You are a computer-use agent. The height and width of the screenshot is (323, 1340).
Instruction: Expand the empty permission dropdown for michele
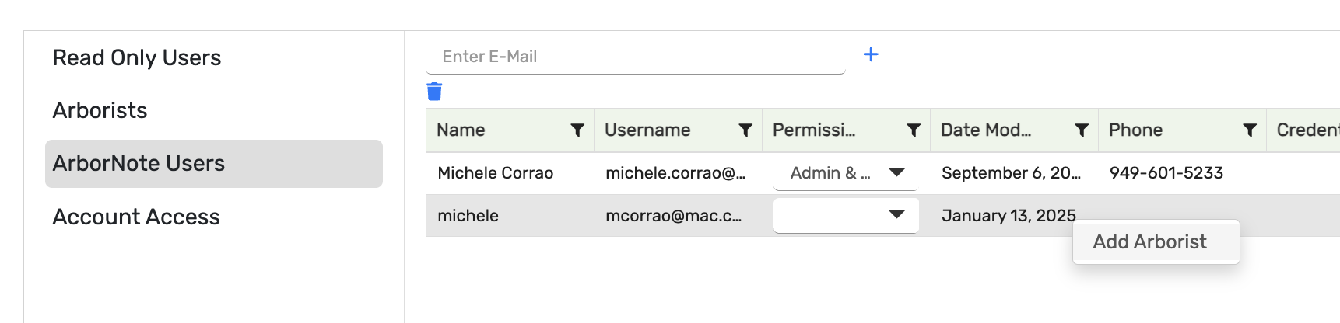(896, 215)
